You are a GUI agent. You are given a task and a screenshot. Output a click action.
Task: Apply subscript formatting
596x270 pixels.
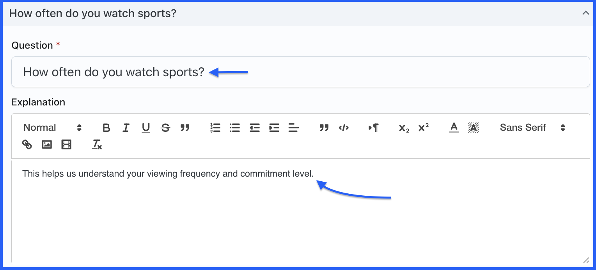404,128
